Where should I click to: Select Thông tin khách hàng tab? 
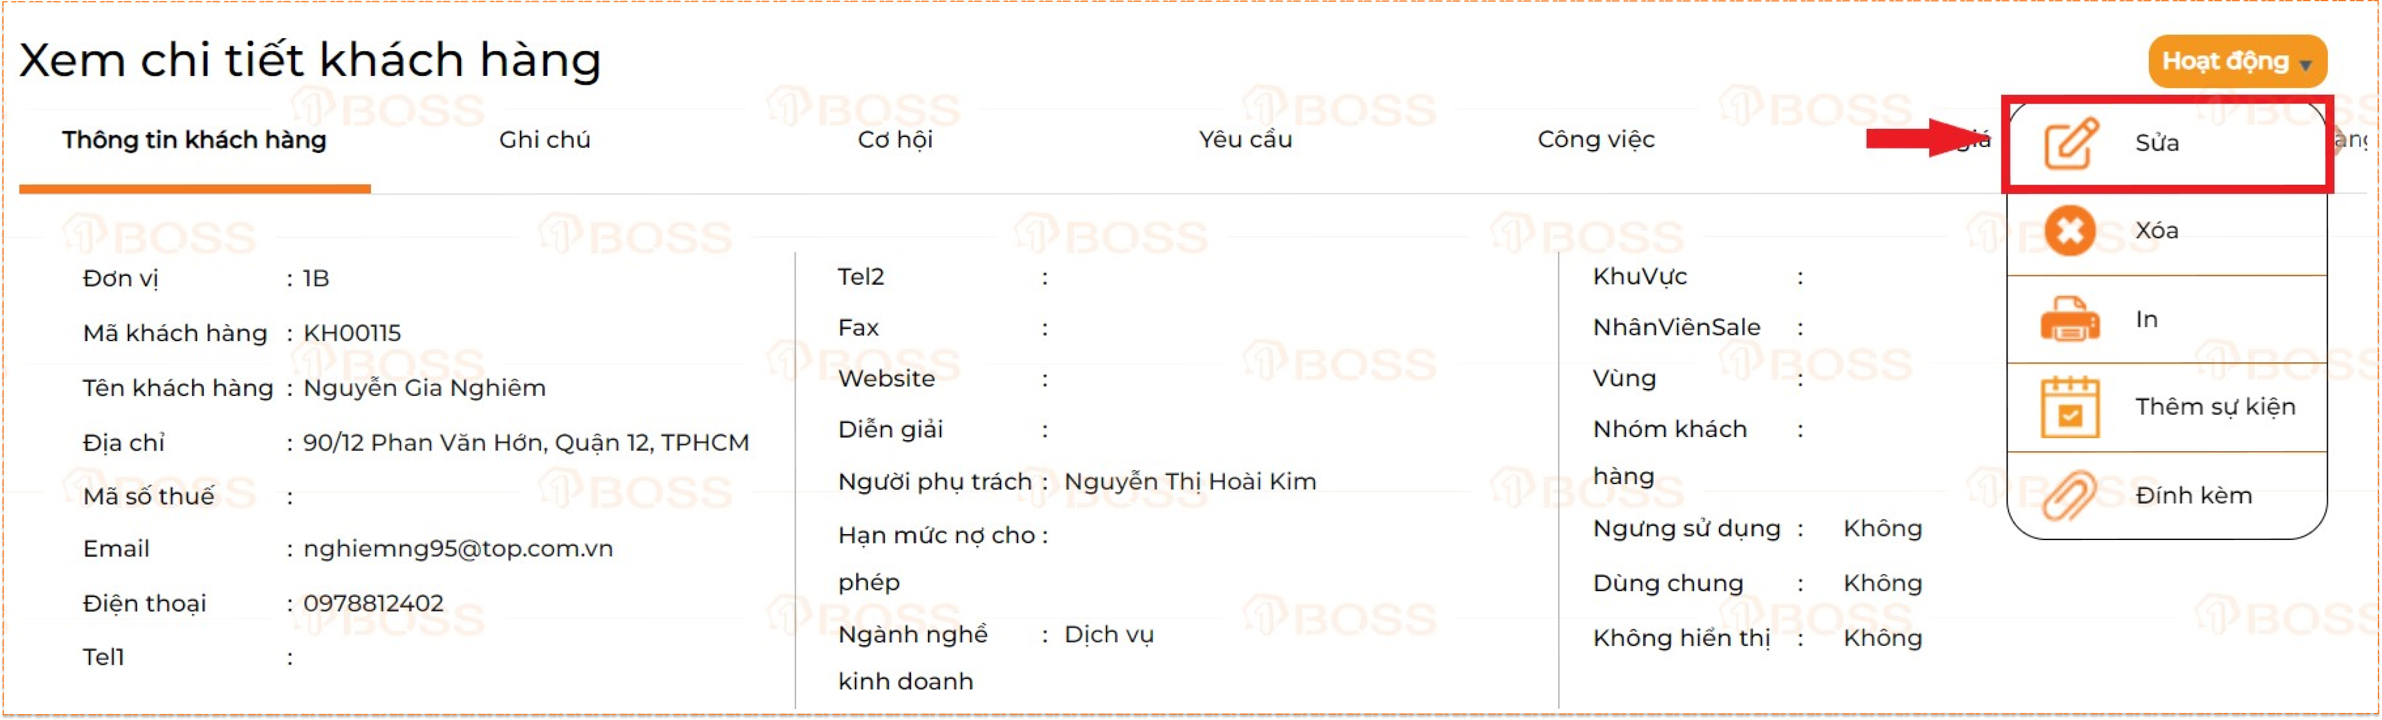click(194, 139)
